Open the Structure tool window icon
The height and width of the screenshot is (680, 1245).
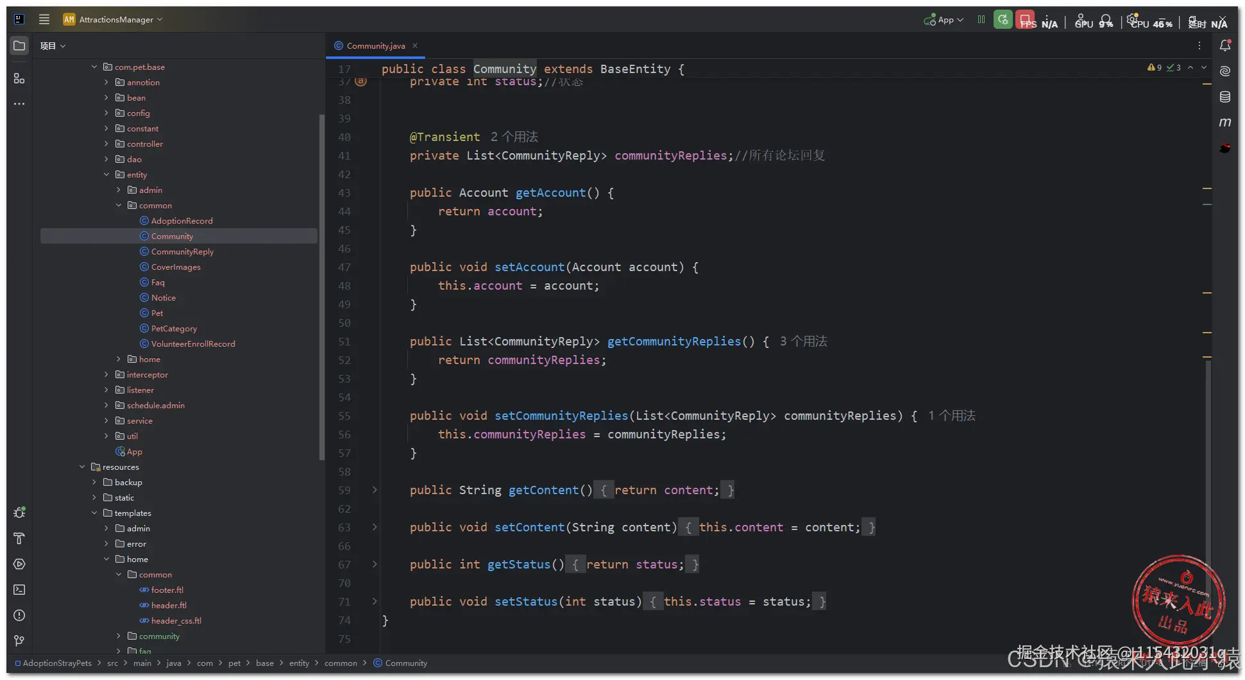[x=19, y=78]
